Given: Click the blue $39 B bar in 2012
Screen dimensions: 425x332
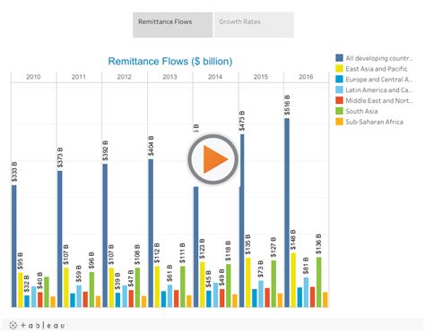Looking at the screenshot, I should 117,300.
